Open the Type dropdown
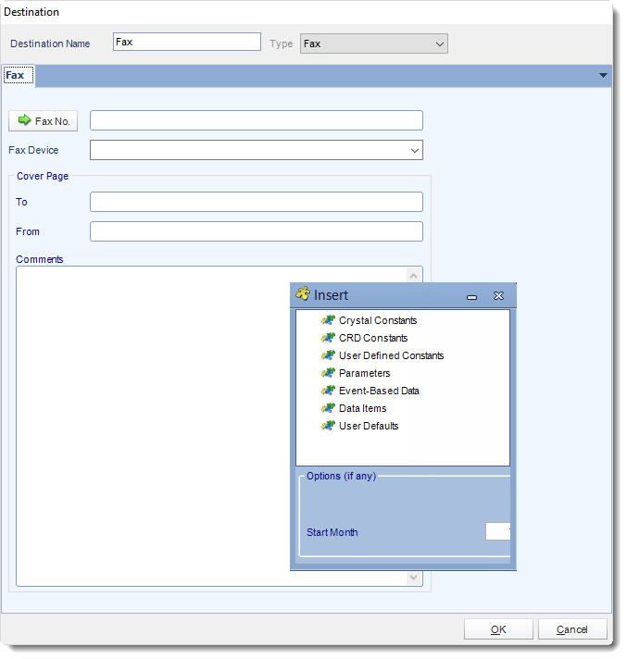Screen dimensions: 627x659 439,44
